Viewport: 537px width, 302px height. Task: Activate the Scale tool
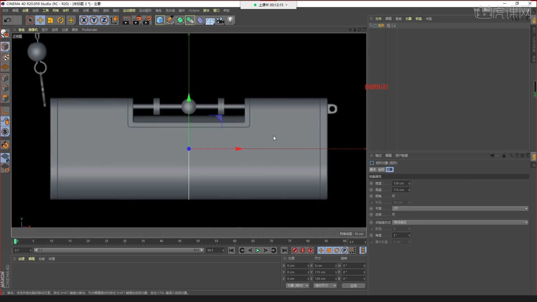click(50, 20)
